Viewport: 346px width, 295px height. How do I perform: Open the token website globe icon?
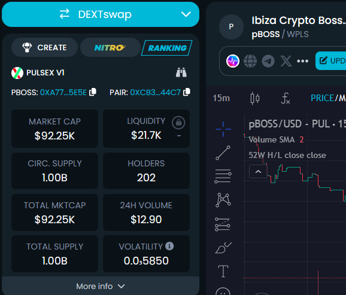click(250, 61)
